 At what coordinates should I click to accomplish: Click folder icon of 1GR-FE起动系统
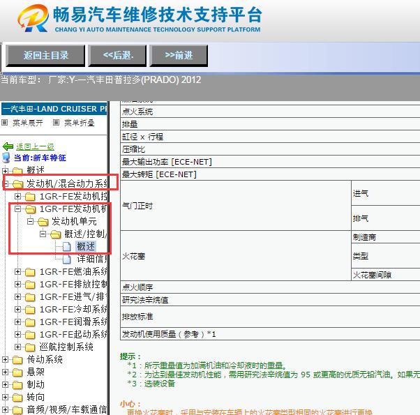[x=30, y=335]
